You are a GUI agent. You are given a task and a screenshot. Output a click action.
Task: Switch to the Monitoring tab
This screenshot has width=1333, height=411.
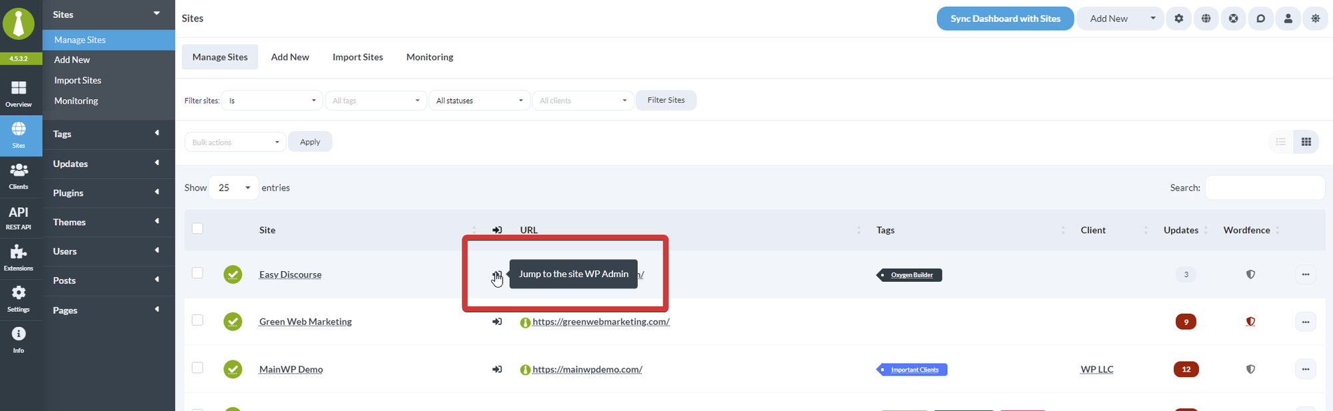pos(430,57)
